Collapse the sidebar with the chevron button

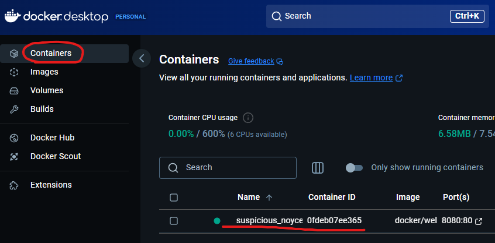pyautogui.click(x=142, y=58)
